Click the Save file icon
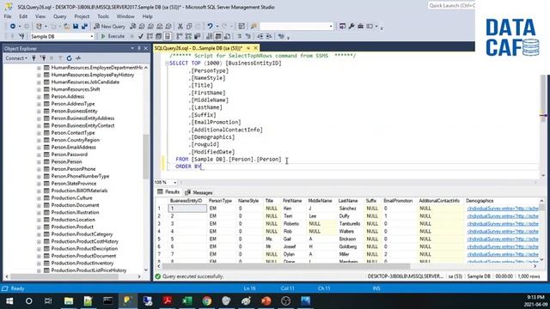Viewport: 550px width, 309px height. coord(76,27)
